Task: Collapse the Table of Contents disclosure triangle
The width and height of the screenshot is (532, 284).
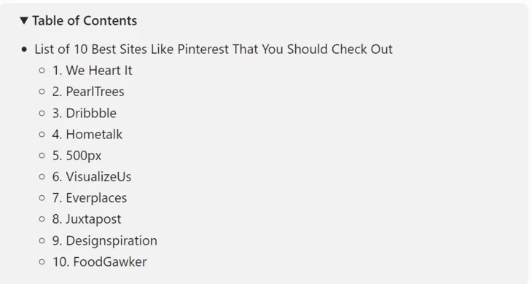Action: click(24, 20)
